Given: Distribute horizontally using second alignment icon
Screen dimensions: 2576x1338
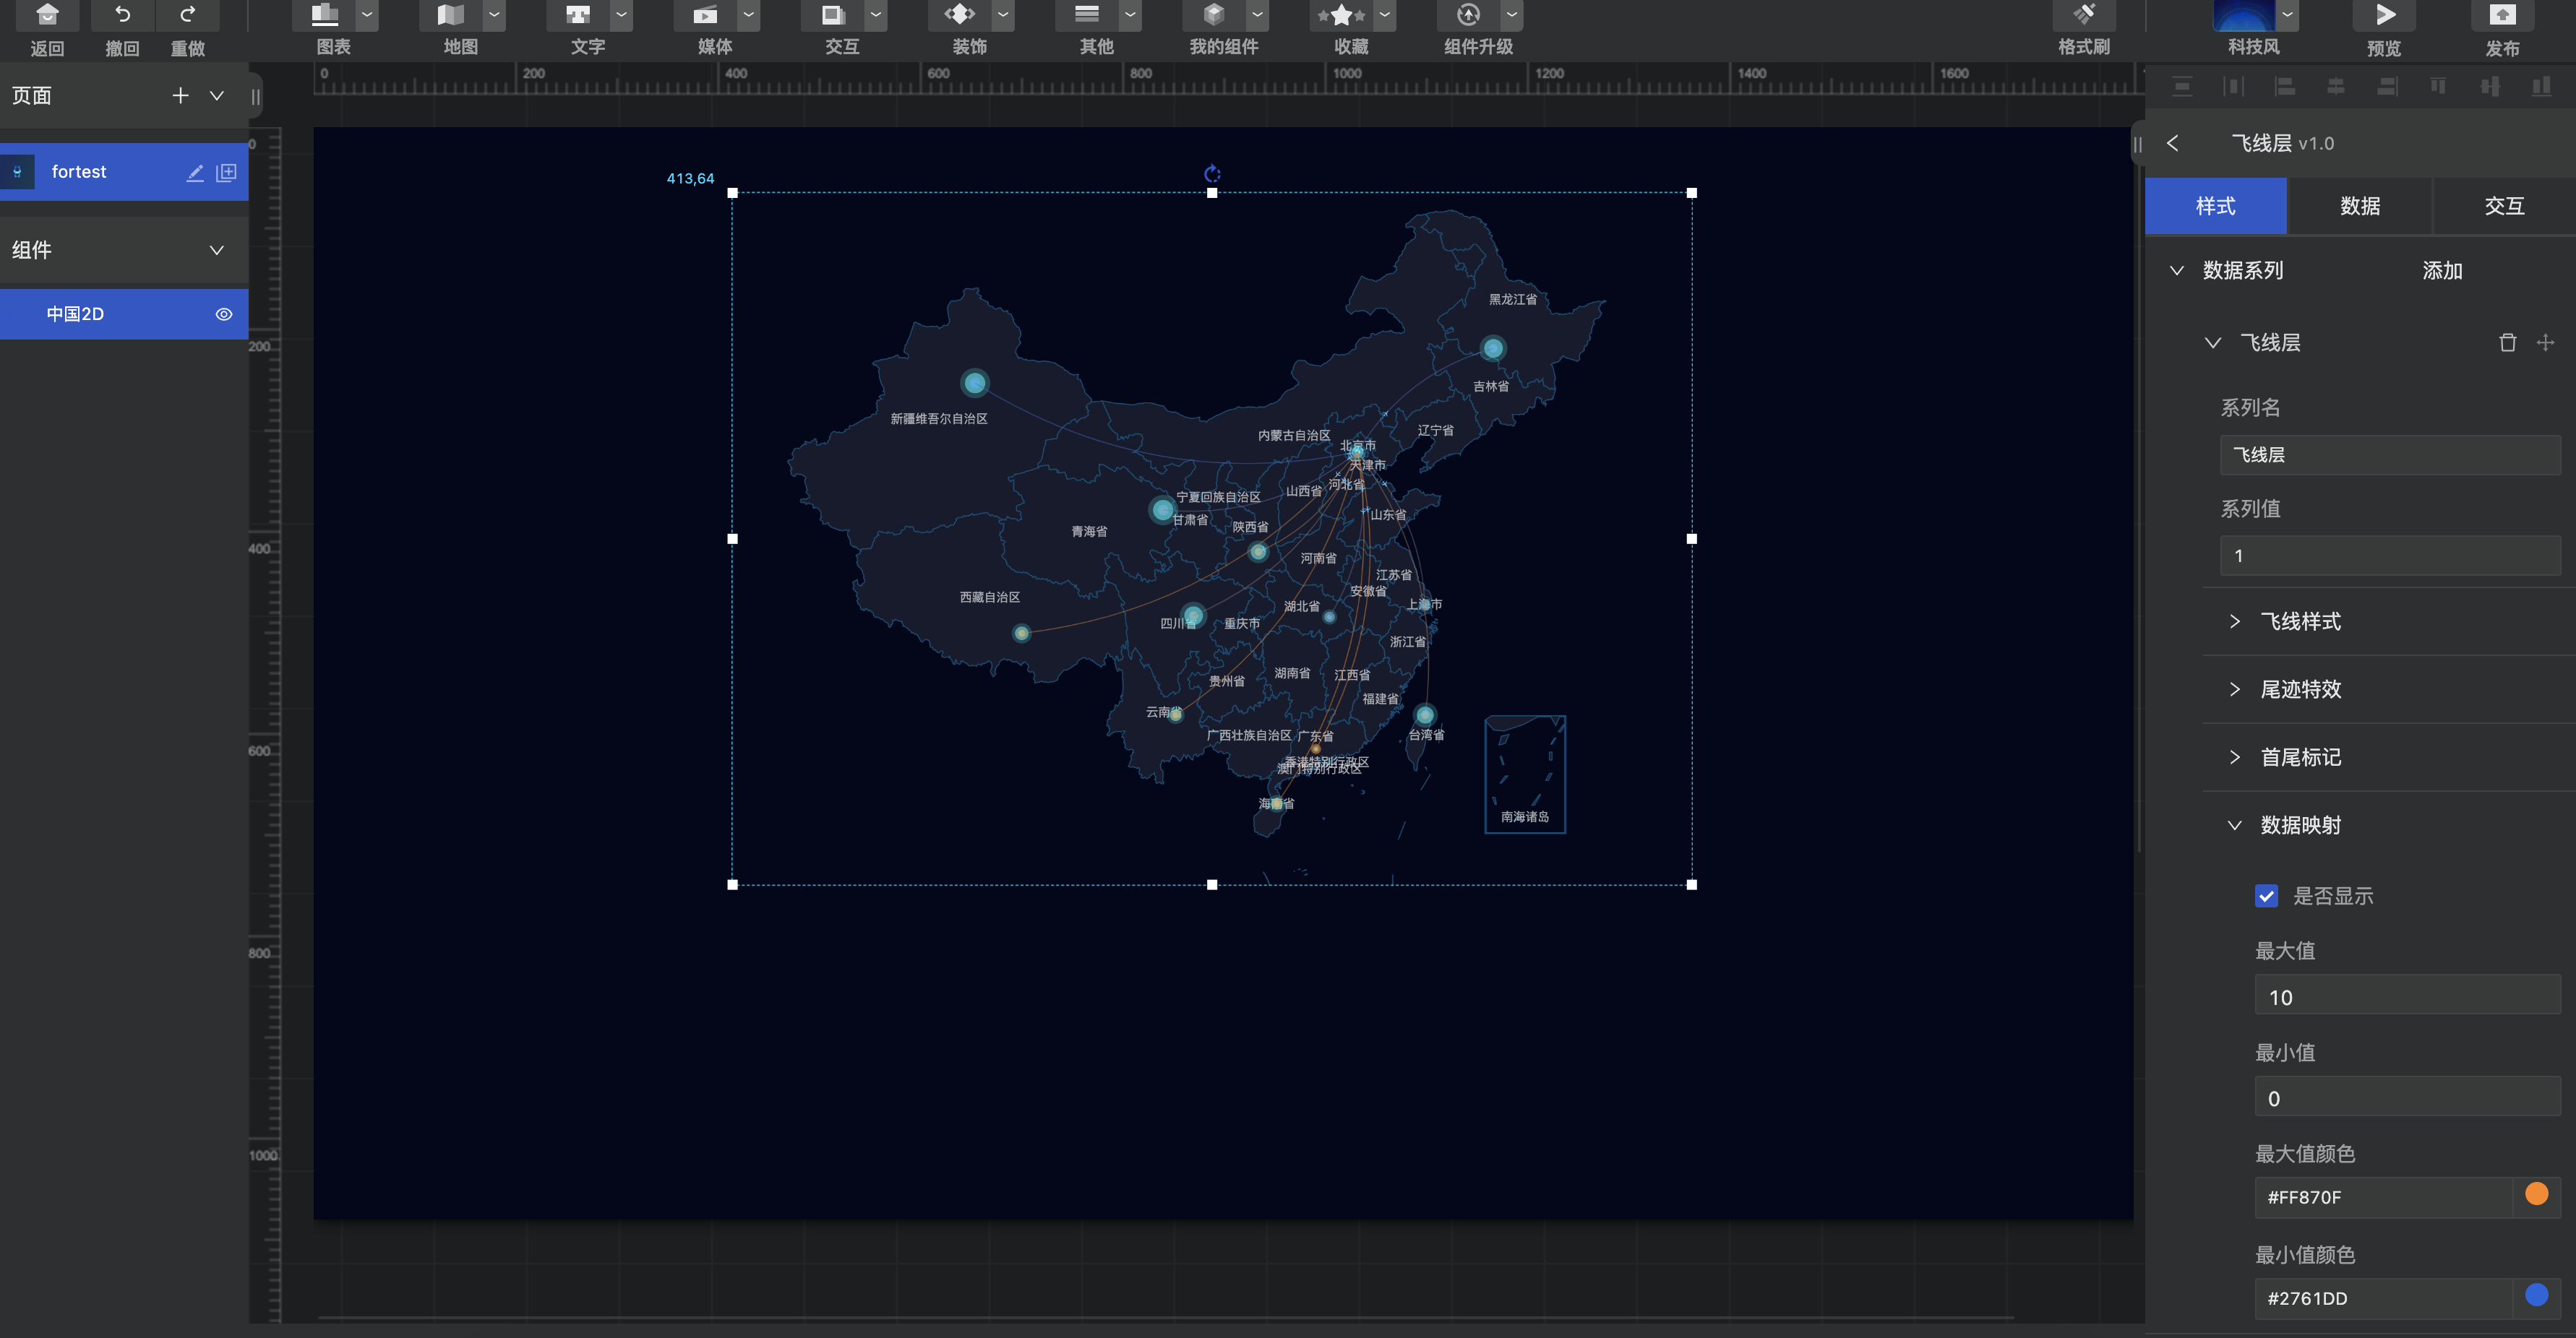Looking at the screenshot, I should click(2233, 87).
